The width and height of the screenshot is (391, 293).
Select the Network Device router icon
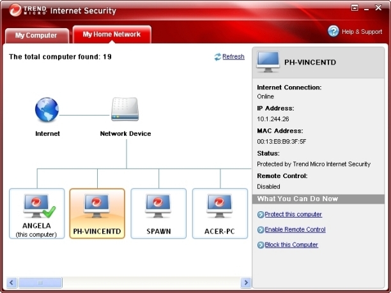click(x=125, y=109)
